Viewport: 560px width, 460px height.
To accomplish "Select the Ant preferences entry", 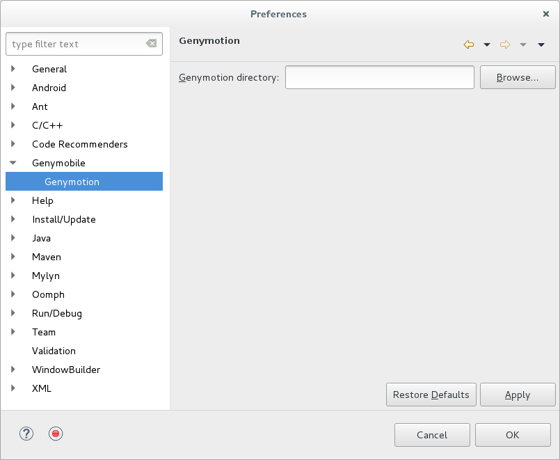I will (40, 106).
